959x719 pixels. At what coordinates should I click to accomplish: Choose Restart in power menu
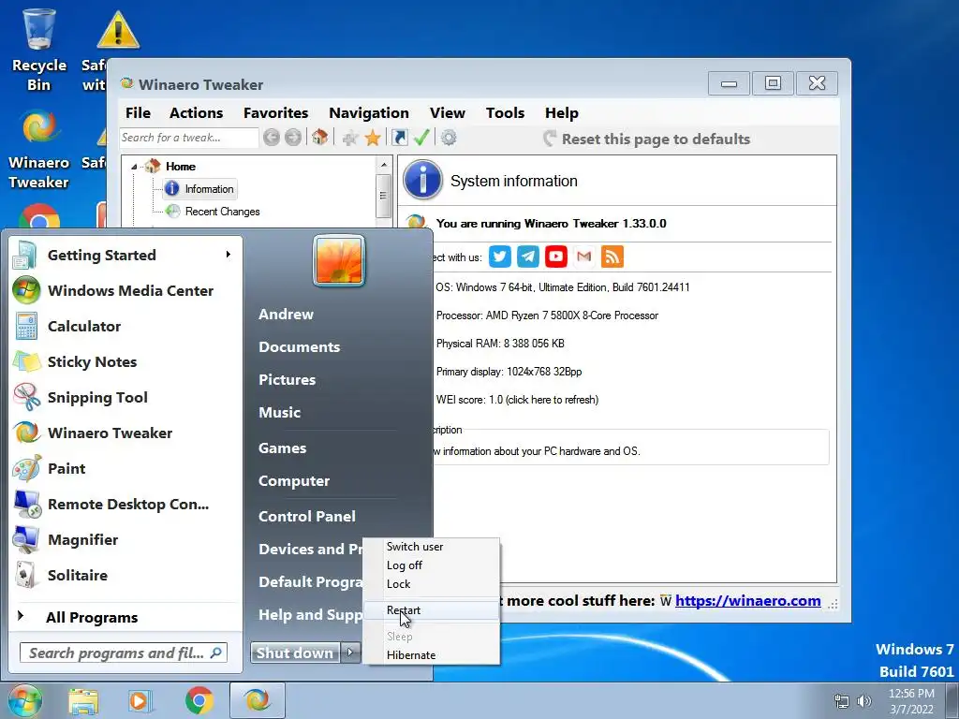pyautogui.click(x=431, y=610)
